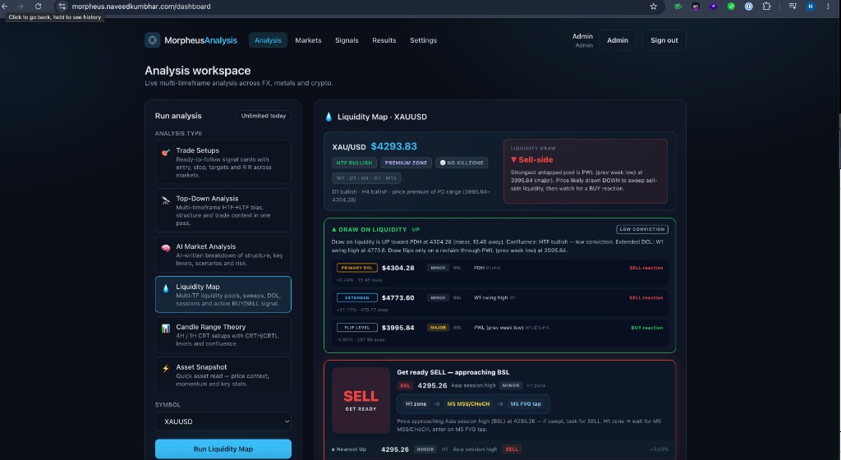841x460 pixels.
Task: Open the Chrome profile avatar N
Action: tap(811, 7)
